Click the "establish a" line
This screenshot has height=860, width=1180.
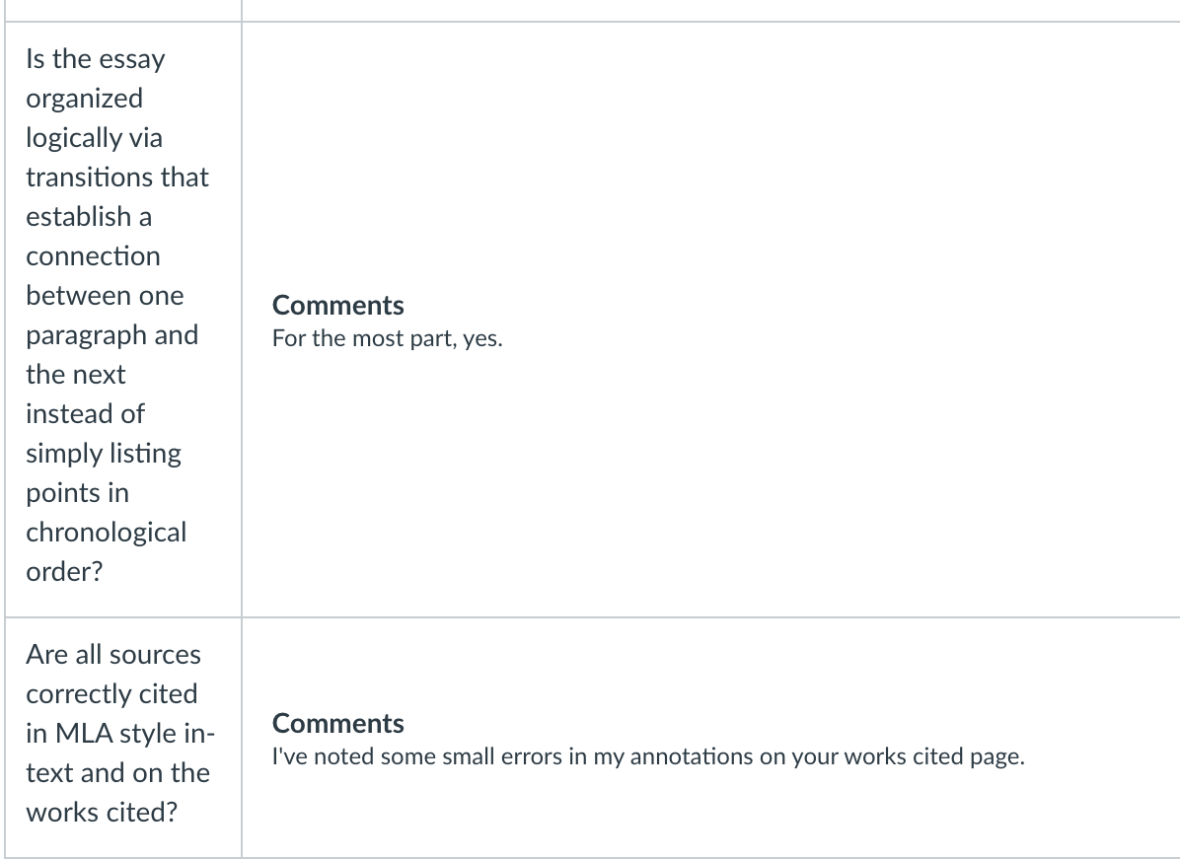[x=89, y=217]
